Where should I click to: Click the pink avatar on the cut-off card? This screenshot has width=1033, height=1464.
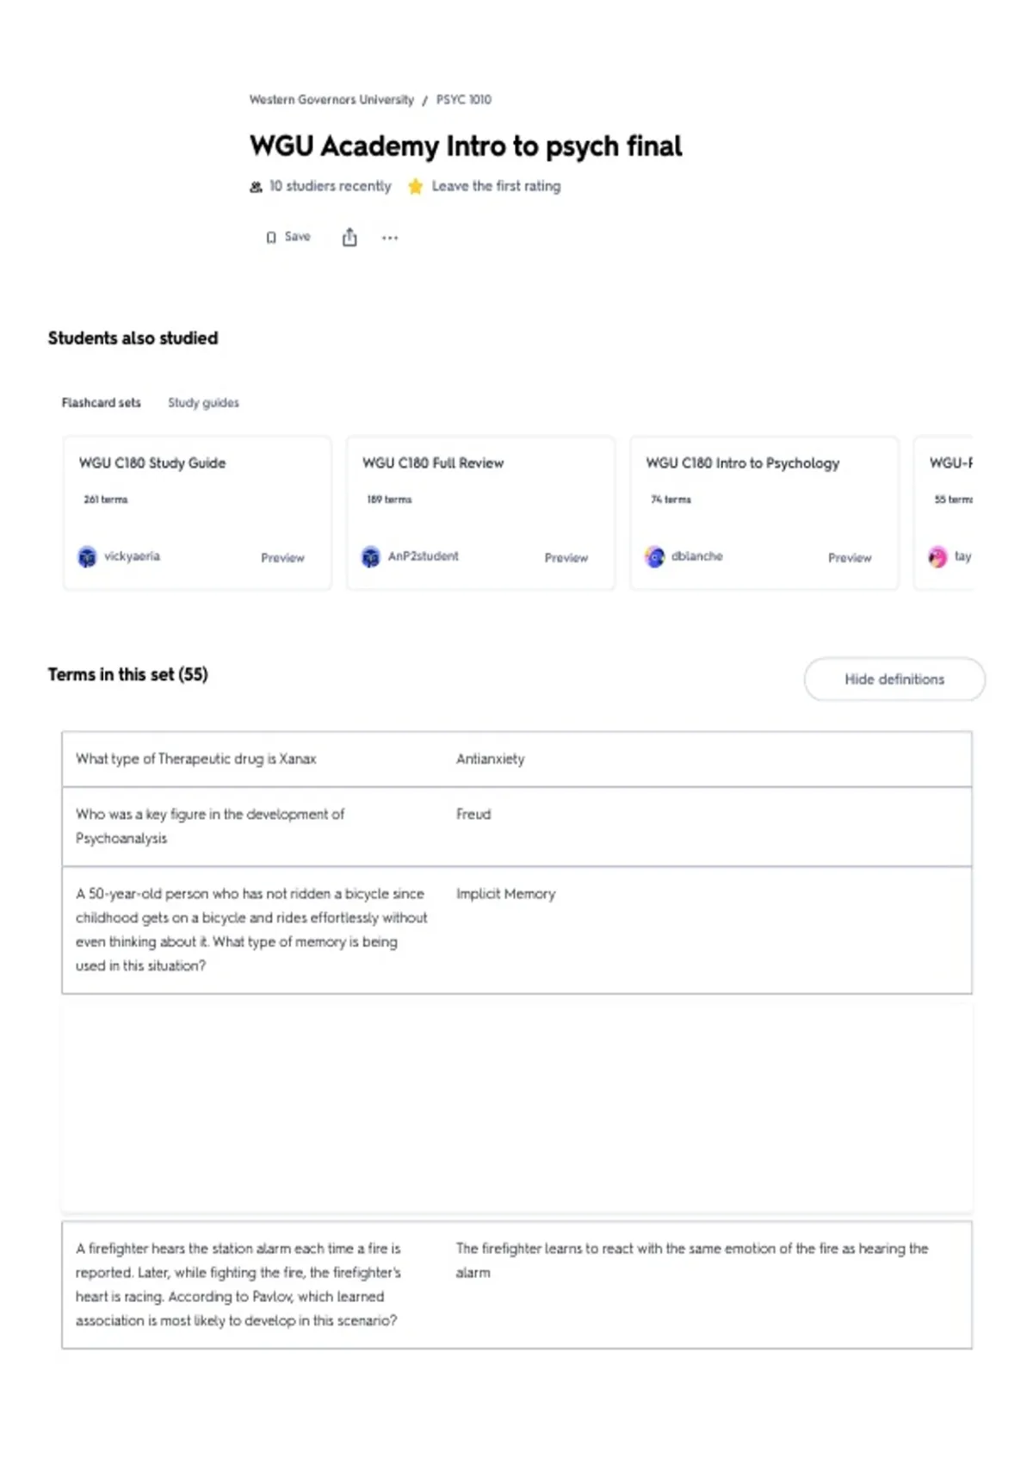pos(937,557)
